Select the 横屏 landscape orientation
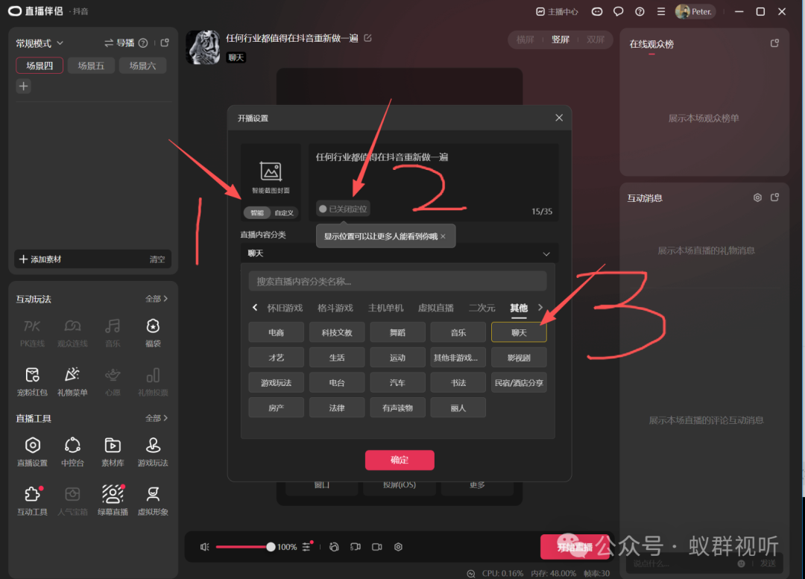 525,40
